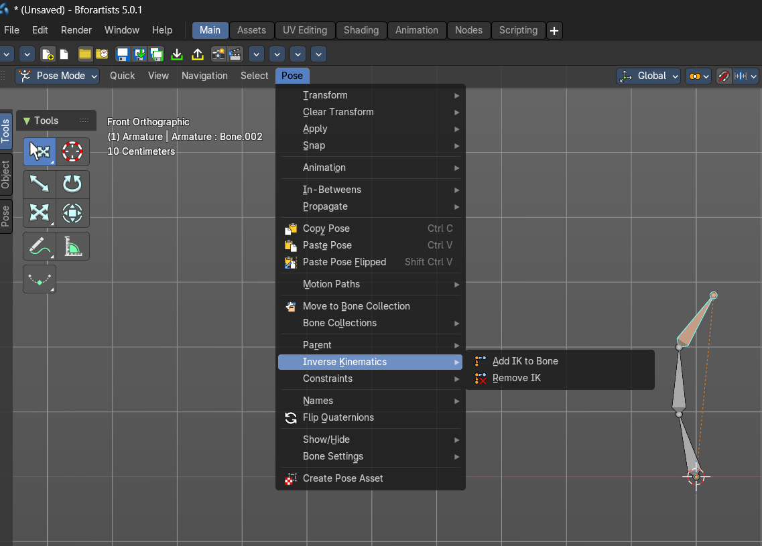Image resolution: width=762 pixels, height=546 pixels.
Task: Open the Animation workspace tab
Action: pyautogui.click(x=416, y=30)
